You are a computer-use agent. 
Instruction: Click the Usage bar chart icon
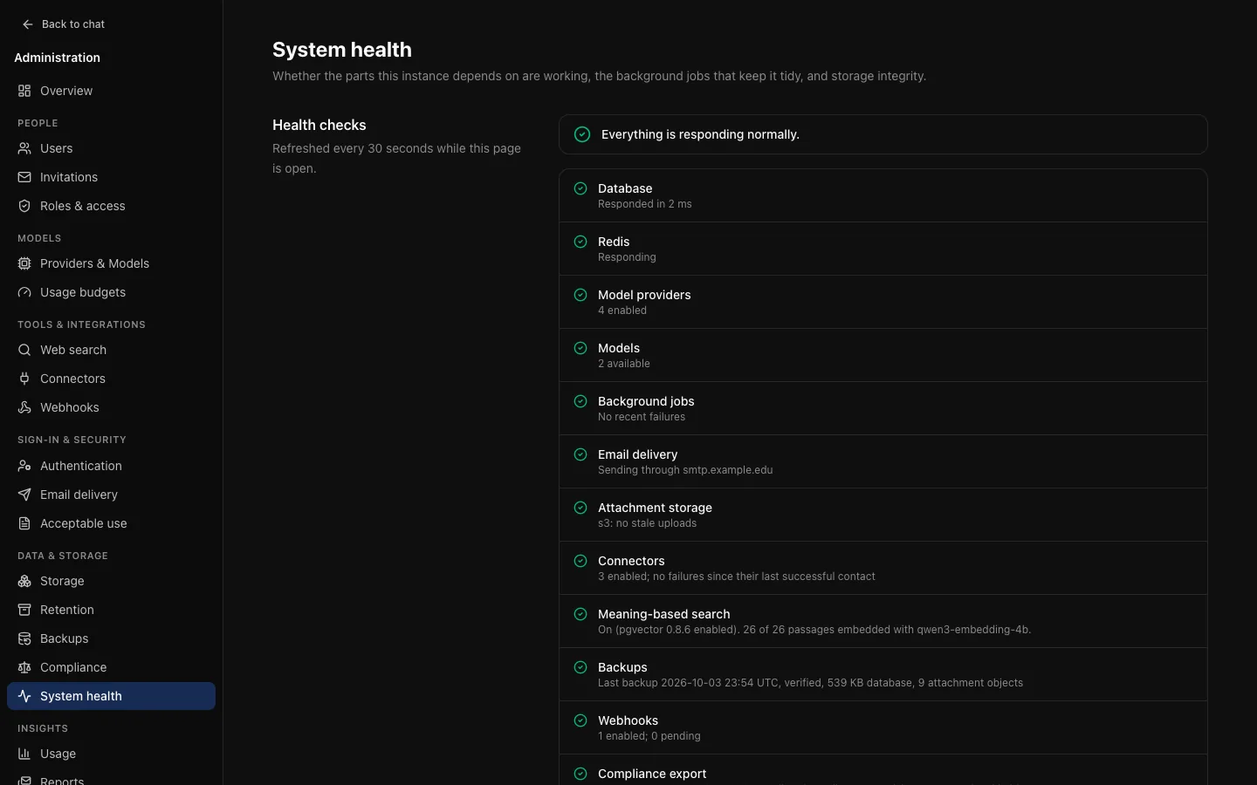[x=24, y=754]
